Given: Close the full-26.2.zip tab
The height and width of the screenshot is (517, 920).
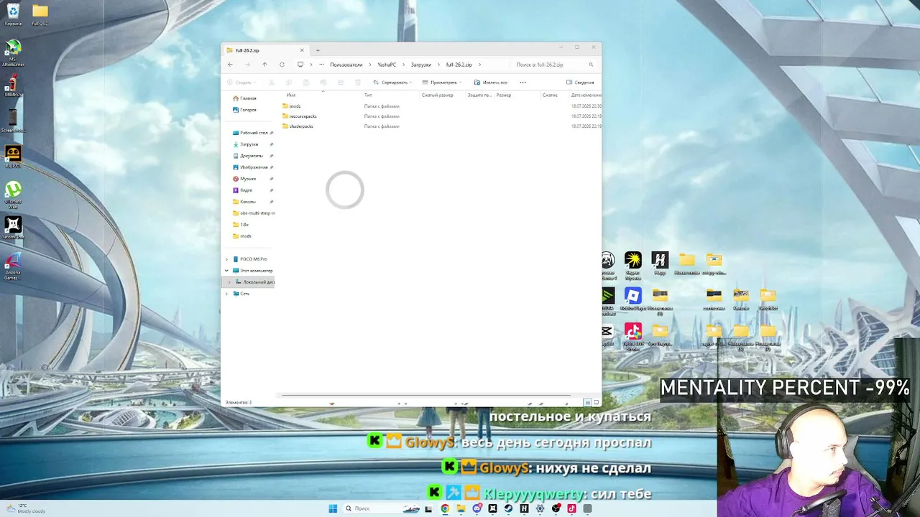Looking at the screenshot, I should pos(302,50).
